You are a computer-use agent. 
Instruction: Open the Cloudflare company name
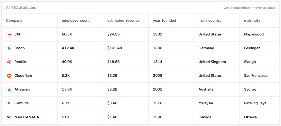[23, 75]
